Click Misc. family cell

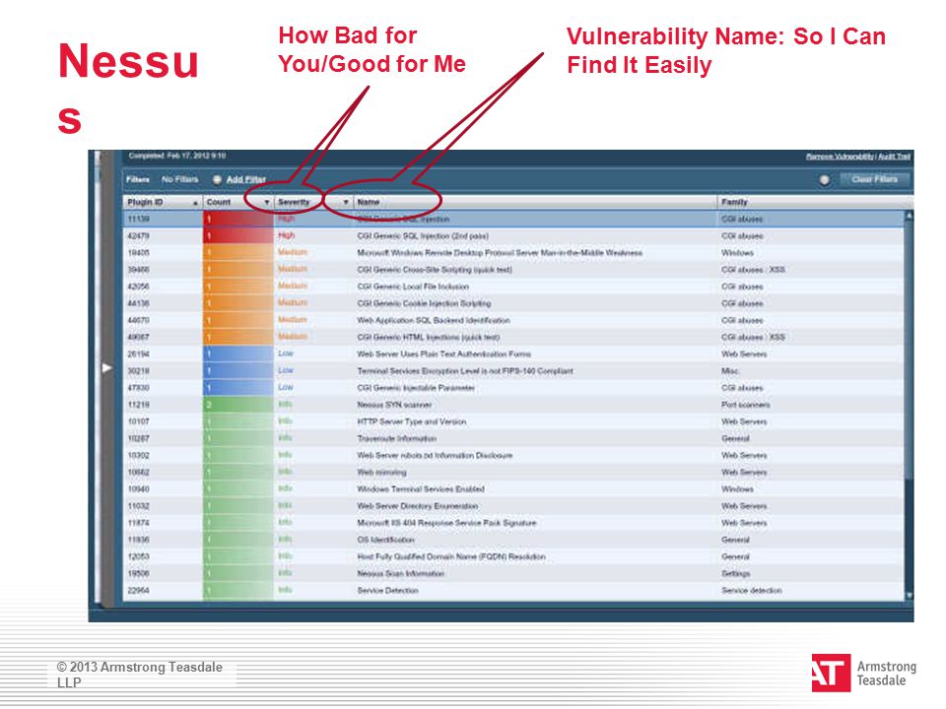coord(730,371)
